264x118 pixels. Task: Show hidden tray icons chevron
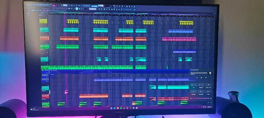200,107
